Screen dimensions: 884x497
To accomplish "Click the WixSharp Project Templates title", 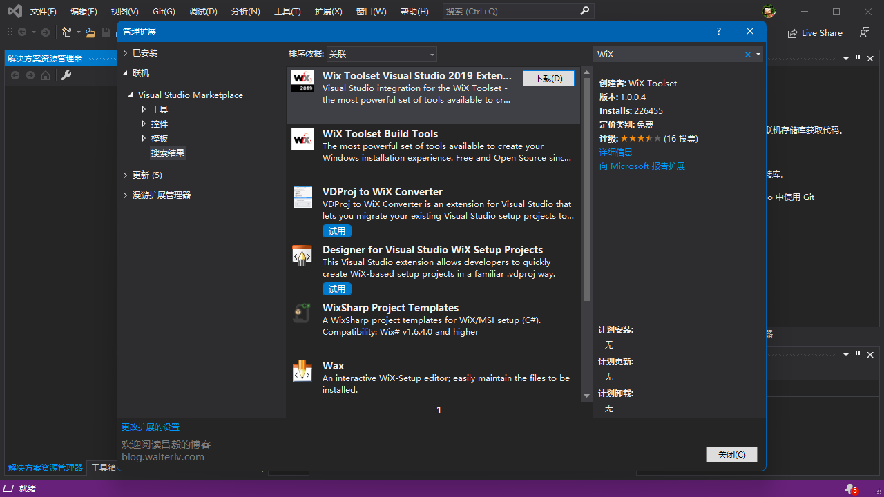I will (390, 308).
